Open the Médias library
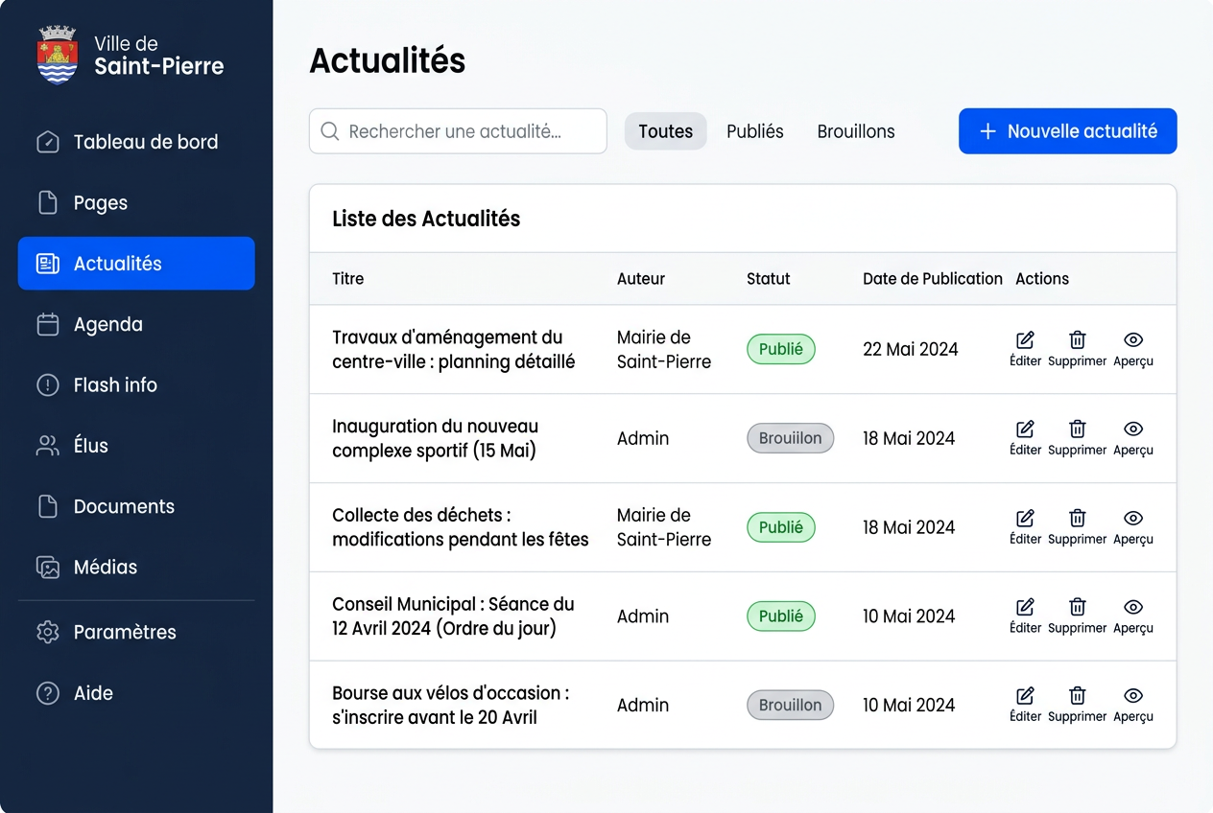Image resolution: width=1213 pixels, height=813 pixels. (136, 567)
